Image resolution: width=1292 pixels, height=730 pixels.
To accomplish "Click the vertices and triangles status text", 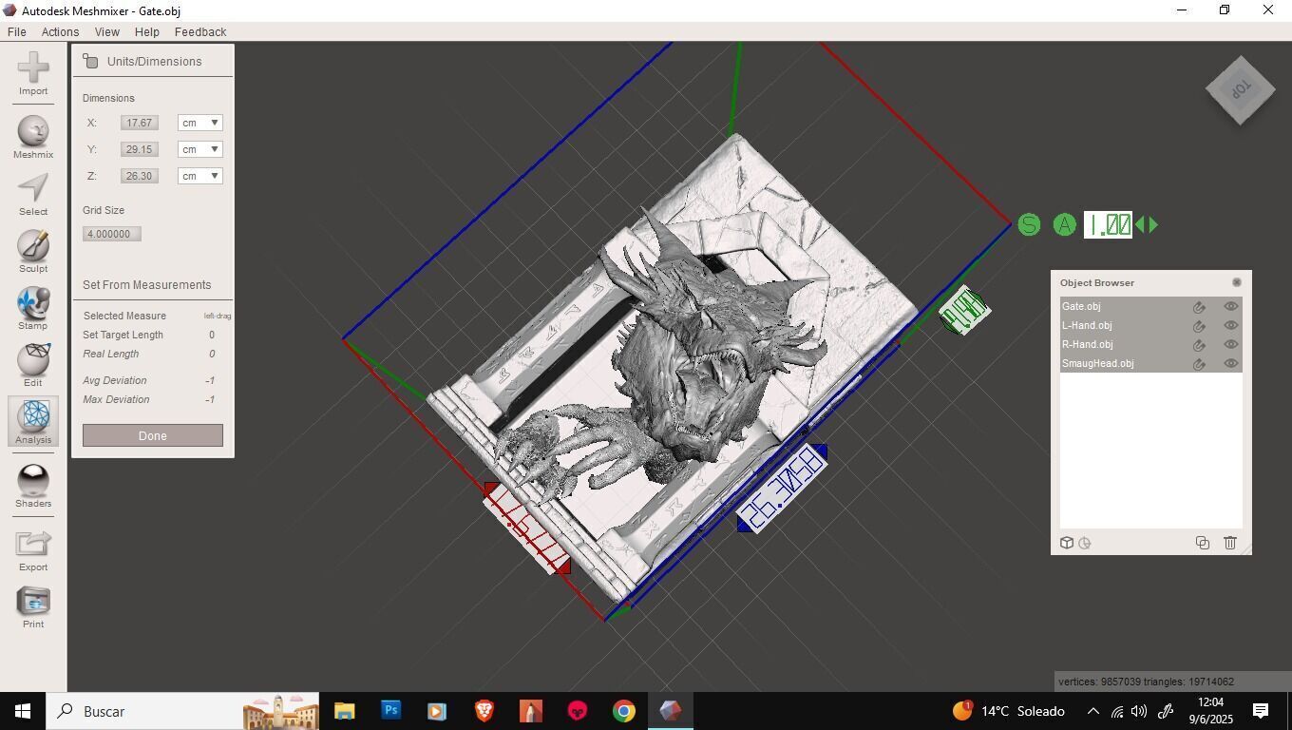I will tap(1147, 682).
